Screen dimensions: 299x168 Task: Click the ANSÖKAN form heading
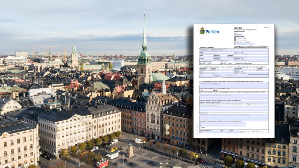(238, 27)
